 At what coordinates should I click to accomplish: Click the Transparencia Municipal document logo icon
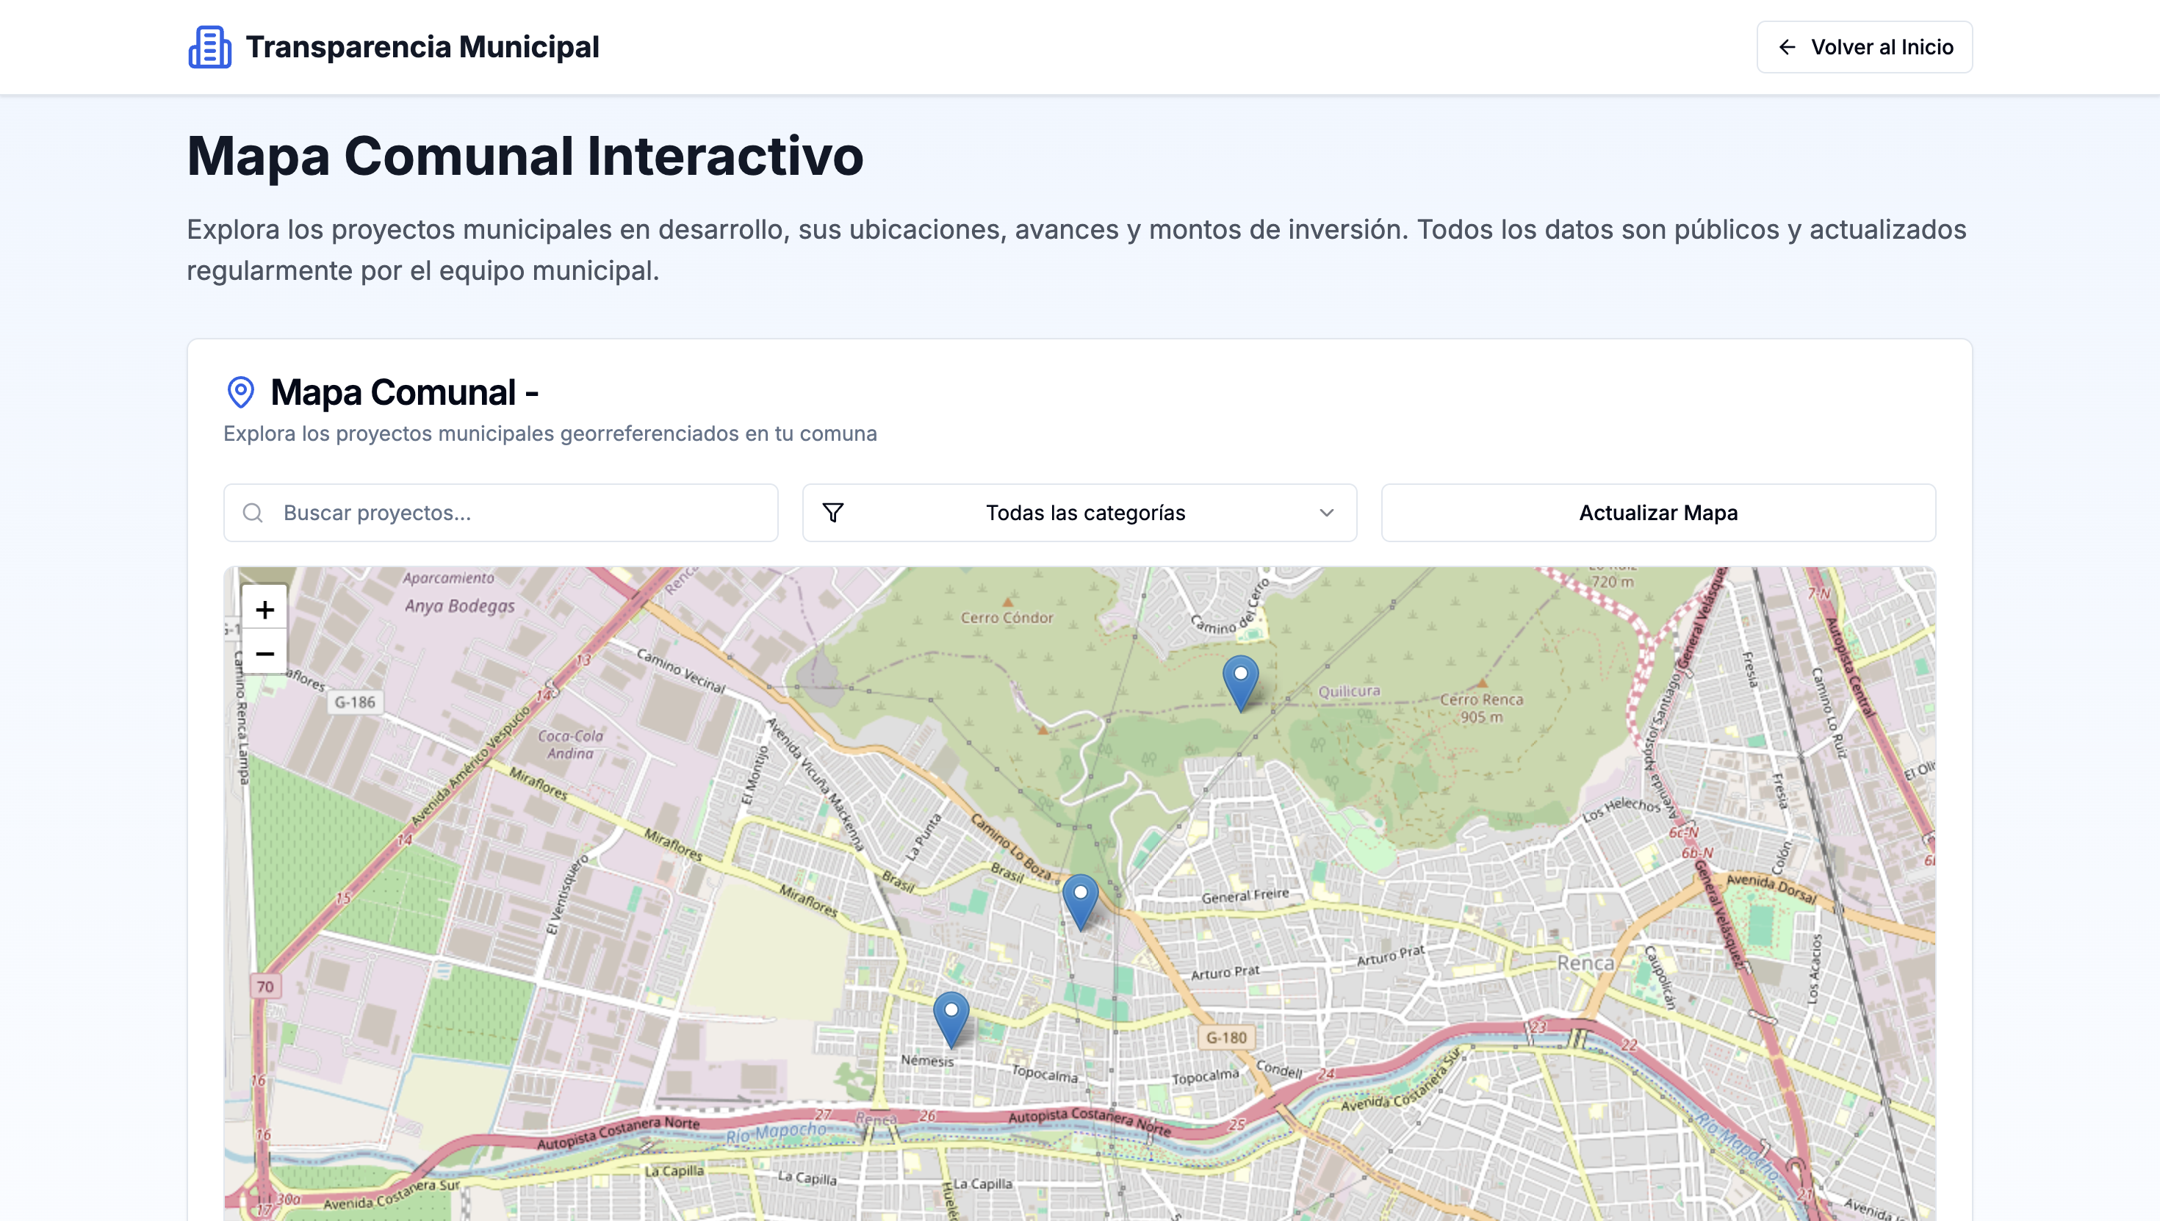[209, 47]
